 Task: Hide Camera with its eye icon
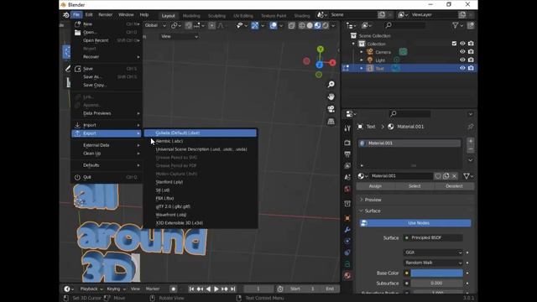[x=462, y=52]
